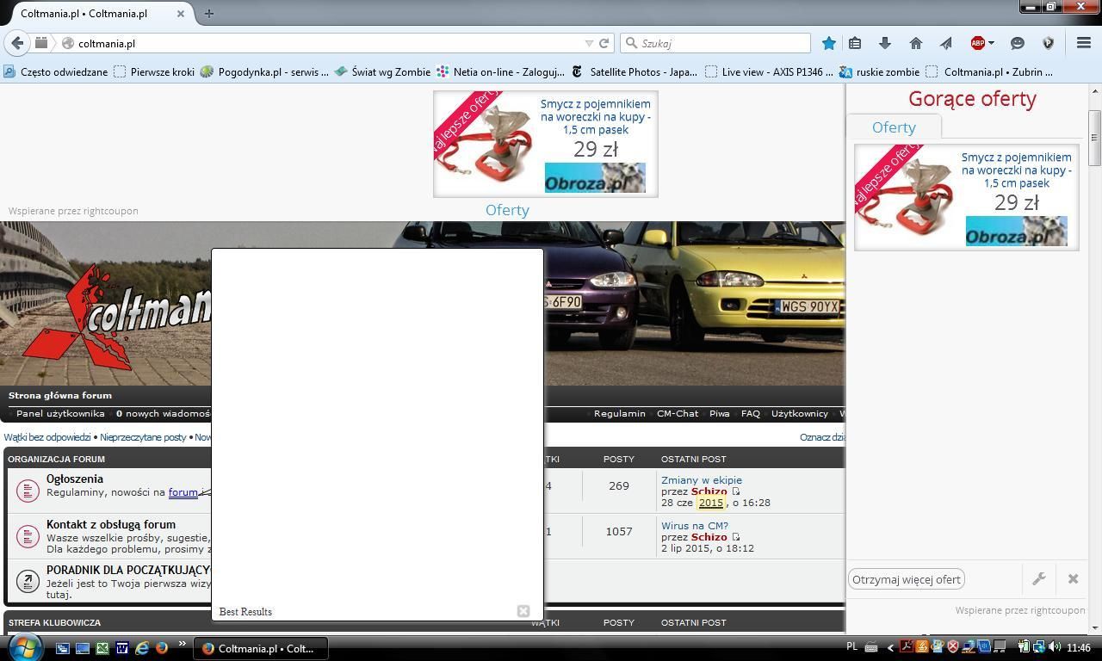The height and width of the screenshot is (661, 1102).
Task: Expand the hidden Quick Launch chevron
Action: click(x=182, y=644)
